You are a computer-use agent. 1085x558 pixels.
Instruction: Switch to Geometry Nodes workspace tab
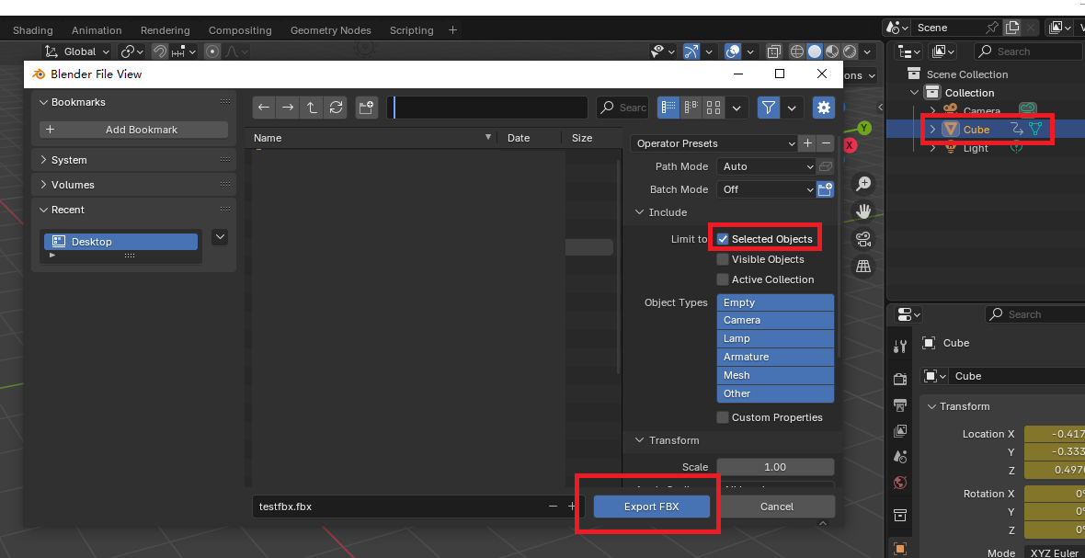coord(331,30)
